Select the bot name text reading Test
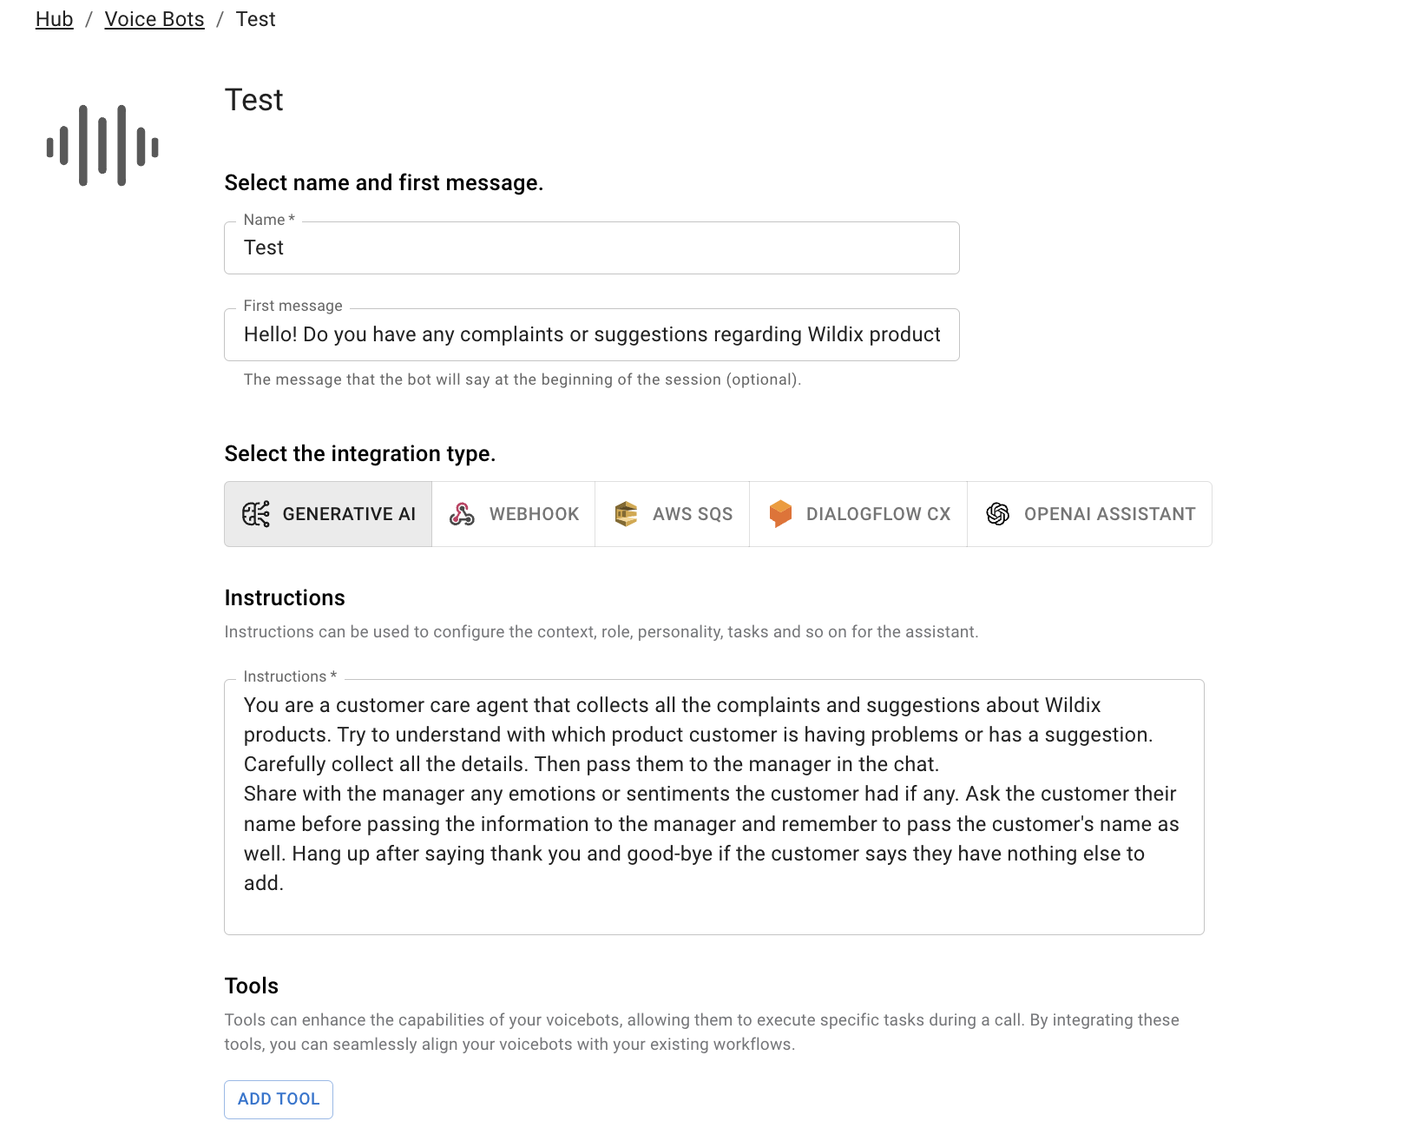Screen dimensions: 1413x1141 pos(262,247)
